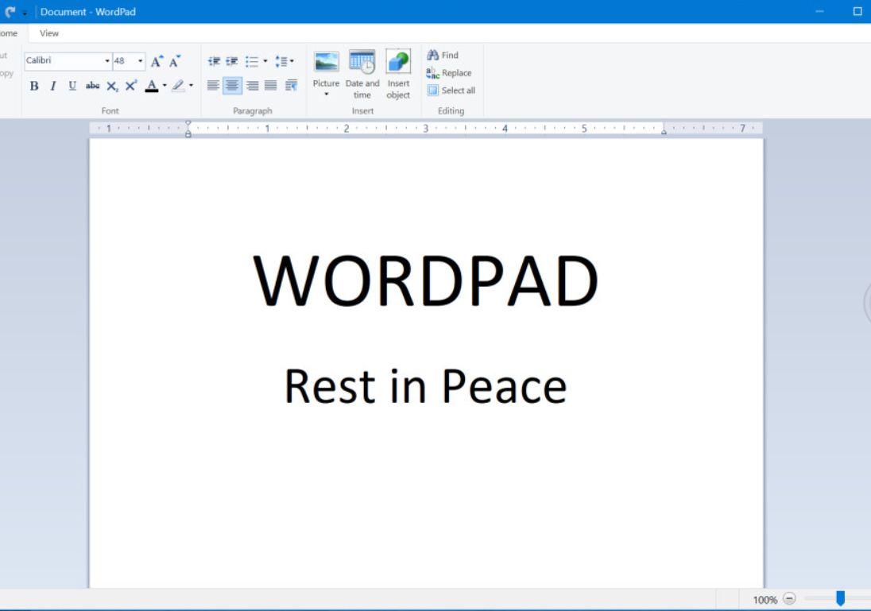Image resolution: width=871 pixels, height=611 pixels.
Task: Insert Date and time
Action: pyautogui.click(x=362, y=75)
